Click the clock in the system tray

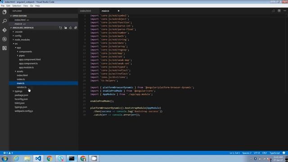278,159
